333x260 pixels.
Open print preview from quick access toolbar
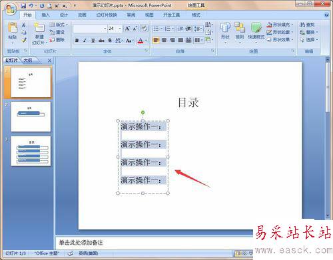[x=49, y=6]
